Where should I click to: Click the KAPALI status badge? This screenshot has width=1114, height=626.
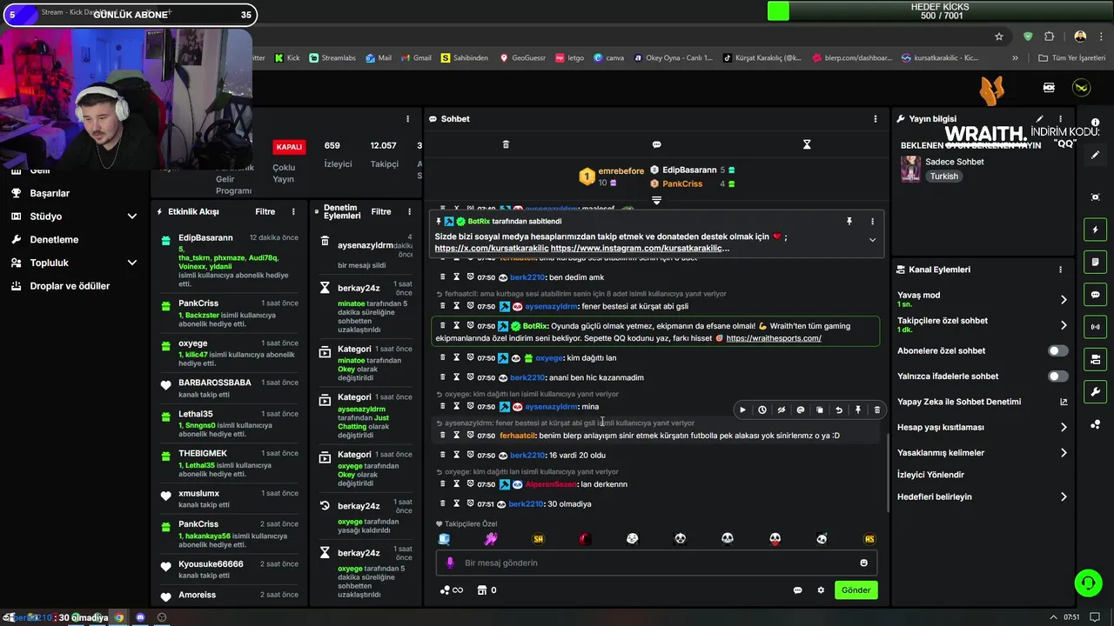289,147
